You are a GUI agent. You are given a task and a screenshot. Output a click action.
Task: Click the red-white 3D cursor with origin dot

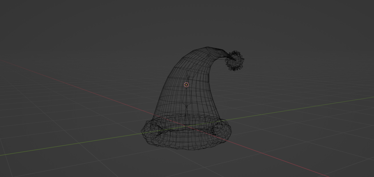tap(186, 85)
